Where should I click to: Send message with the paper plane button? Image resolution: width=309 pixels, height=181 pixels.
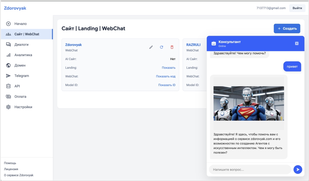[x=298, y=170]
